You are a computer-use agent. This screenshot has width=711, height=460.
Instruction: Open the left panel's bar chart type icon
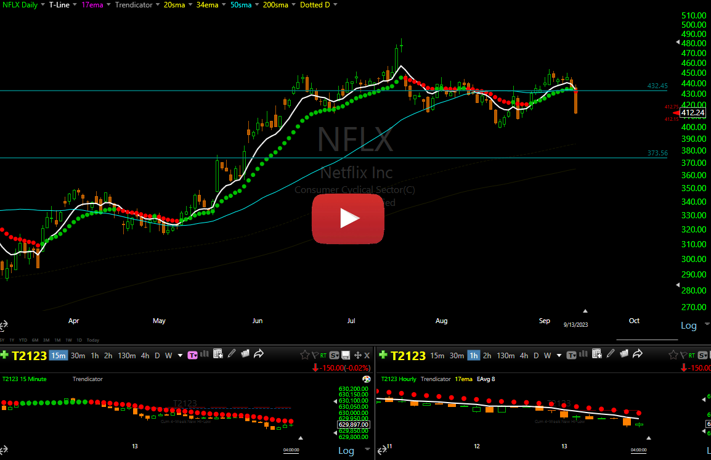[x=205, y=355]
